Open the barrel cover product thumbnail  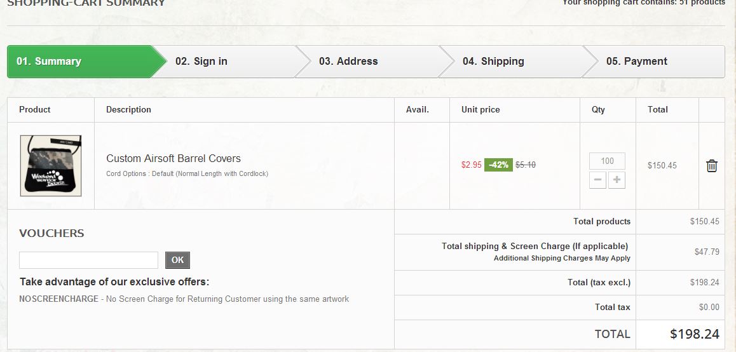coord(51,166)
